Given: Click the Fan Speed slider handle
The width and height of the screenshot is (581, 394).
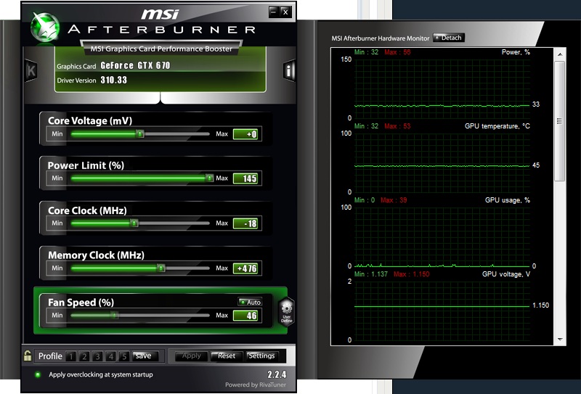Looking at the screenshot, I should click(115, 315).
